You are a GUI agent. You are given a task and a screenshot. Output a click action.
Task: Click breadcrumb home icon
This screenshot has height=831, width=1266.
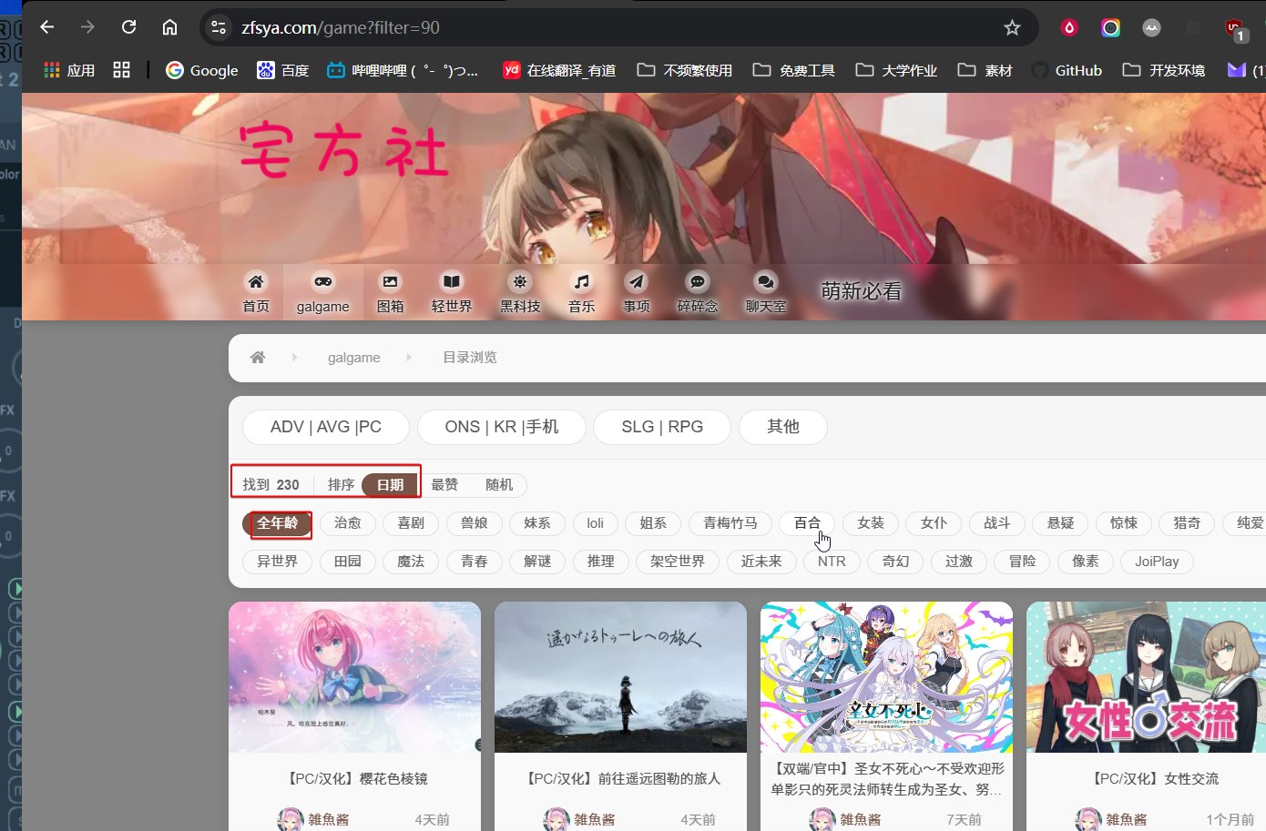pyautogui.click(x=258, y=357)
